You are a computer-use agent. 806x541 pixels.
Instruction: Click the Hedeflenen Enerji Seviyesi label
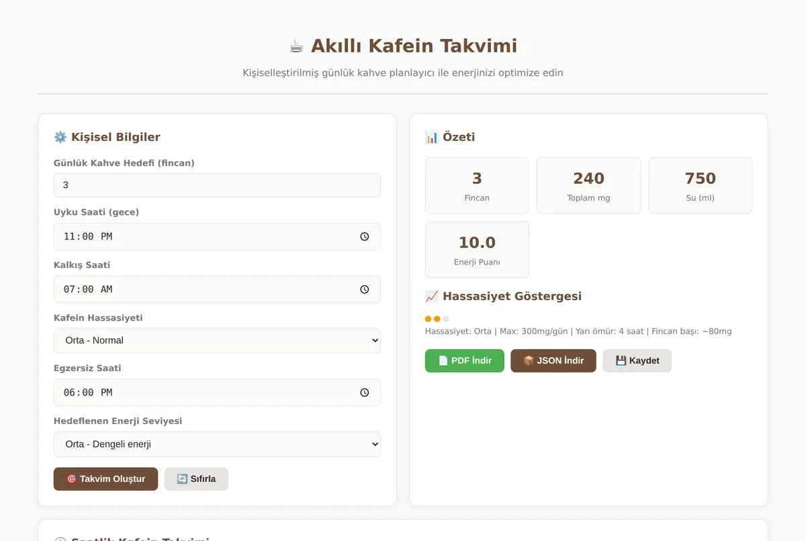click(x=118, y=422)
